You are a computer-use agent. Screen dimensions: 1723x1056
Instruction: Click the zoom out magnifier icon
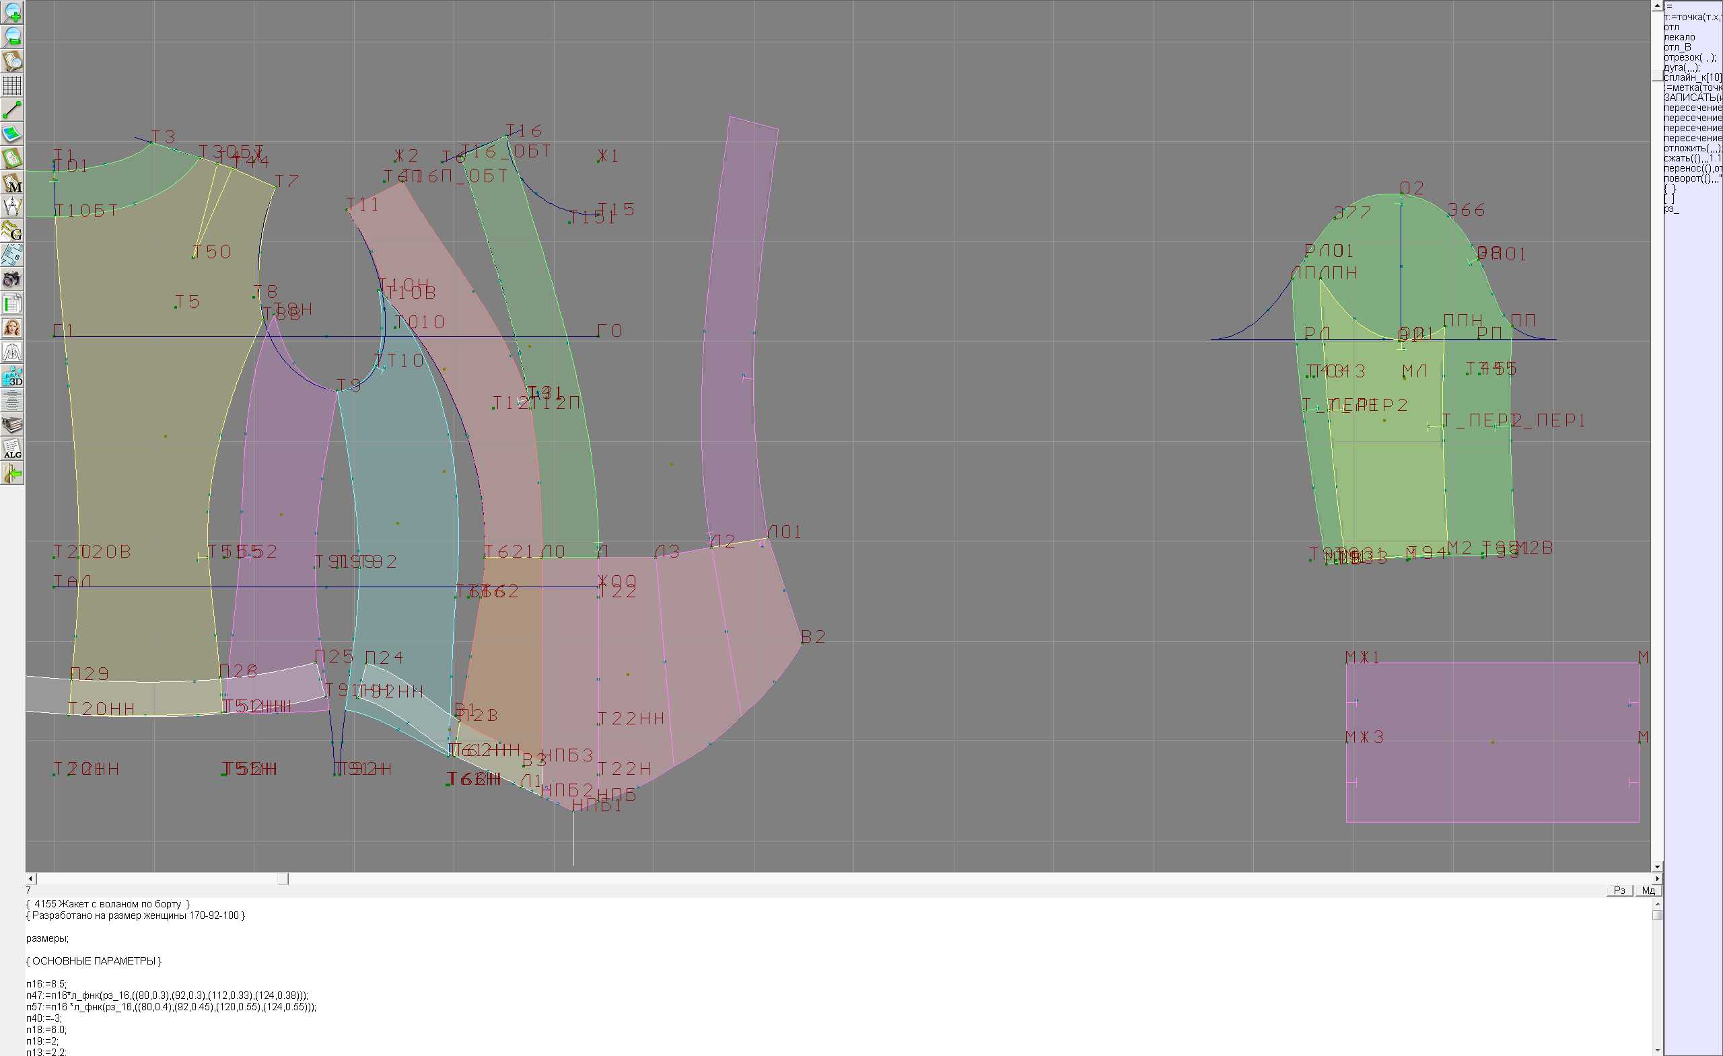click(x=13, y=36)
